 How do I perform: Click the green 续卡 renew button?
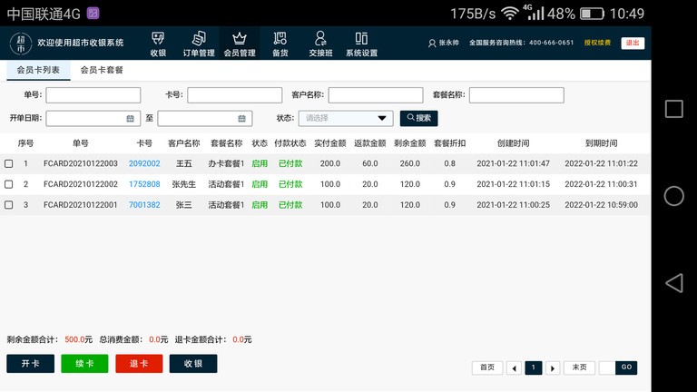coord(84,364)
